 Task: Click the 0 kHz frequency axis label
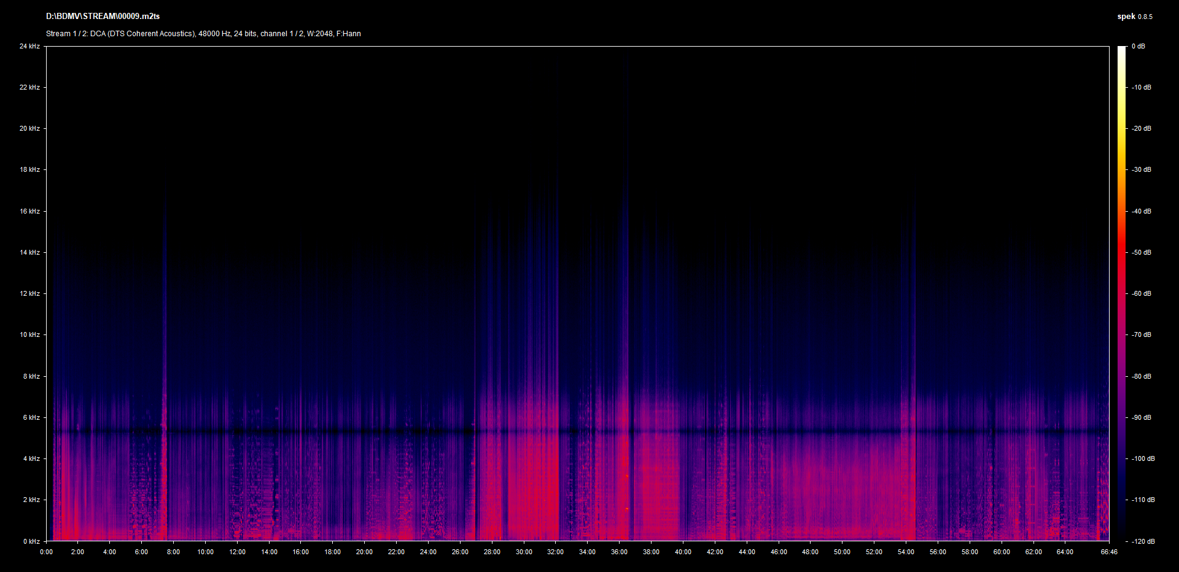31,541
